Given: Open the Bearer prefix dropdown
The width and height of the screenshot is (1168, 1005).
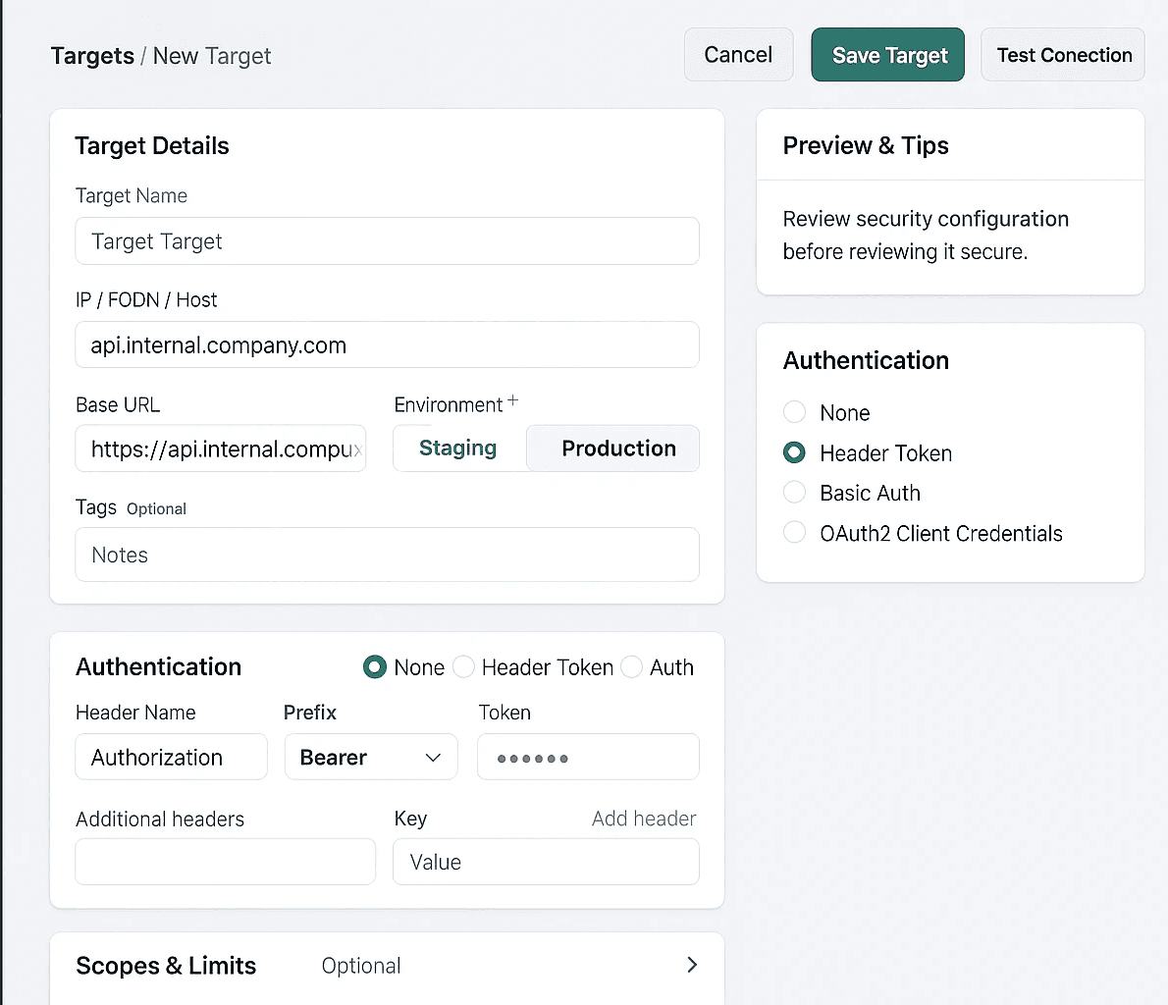Looking at the screenshot, I should (x=371, y=758).
